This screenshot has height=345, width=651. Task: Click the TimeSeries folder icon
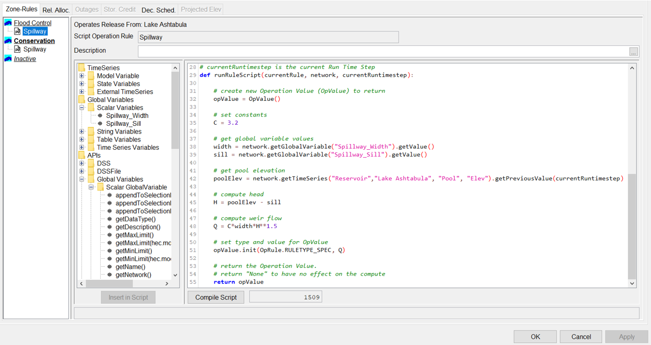point(82,68)
